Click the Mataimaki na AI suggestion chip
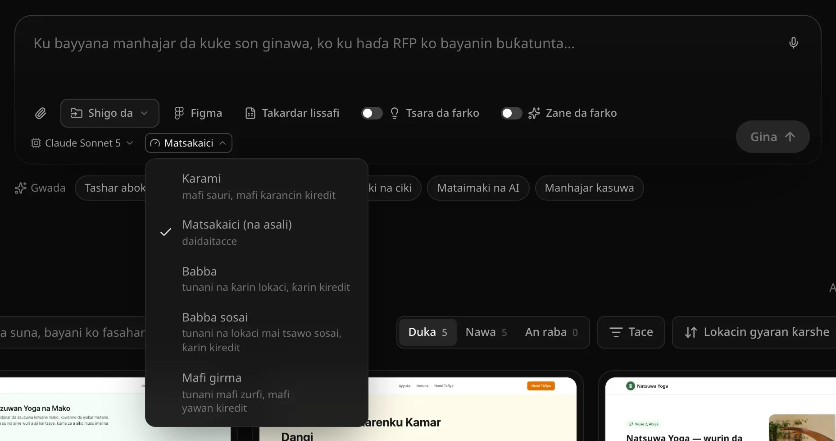This screenshot has width=836, height=441. (478, 188)
